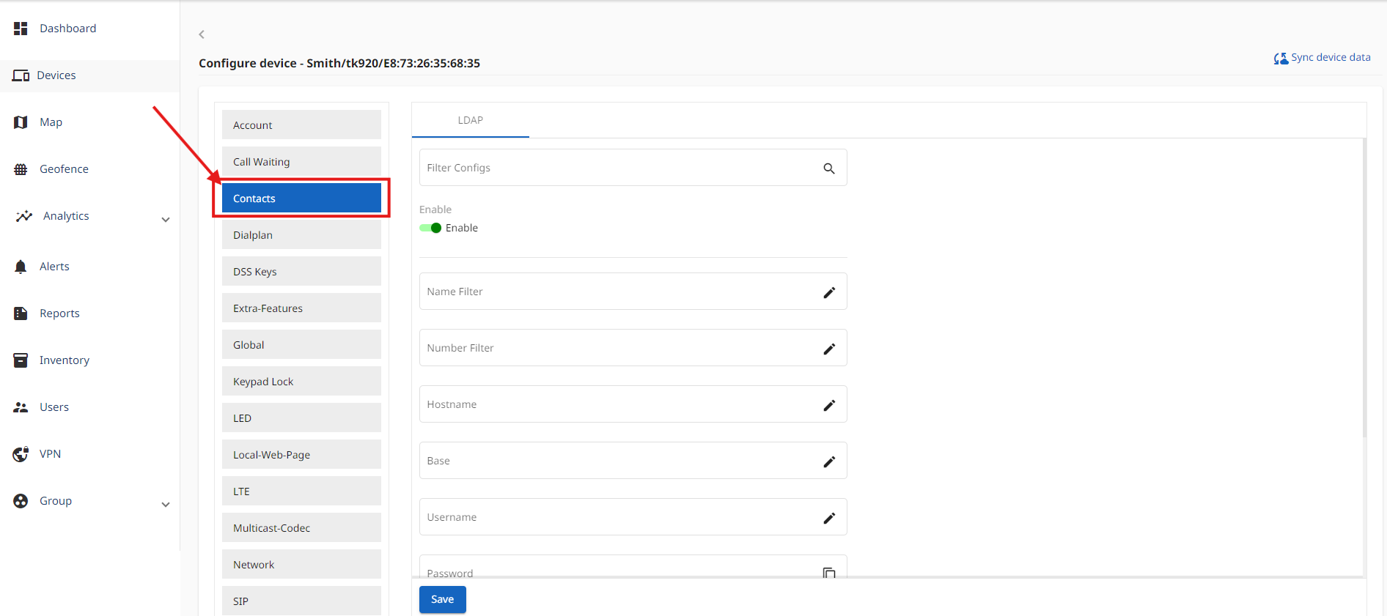Select DSS Keys from the config list

pyautogui.click(x=301, y=272)
